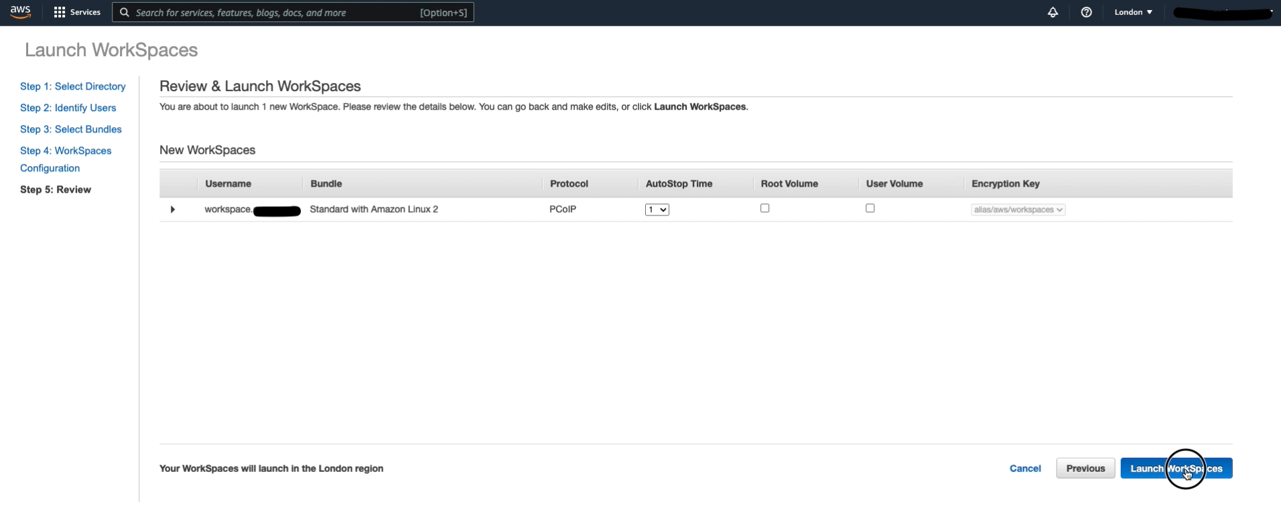This screenshot has height=506, width=1281.
Task: Go to Step 4: WorkSpaces Configuration
Action: coord(66,159)
